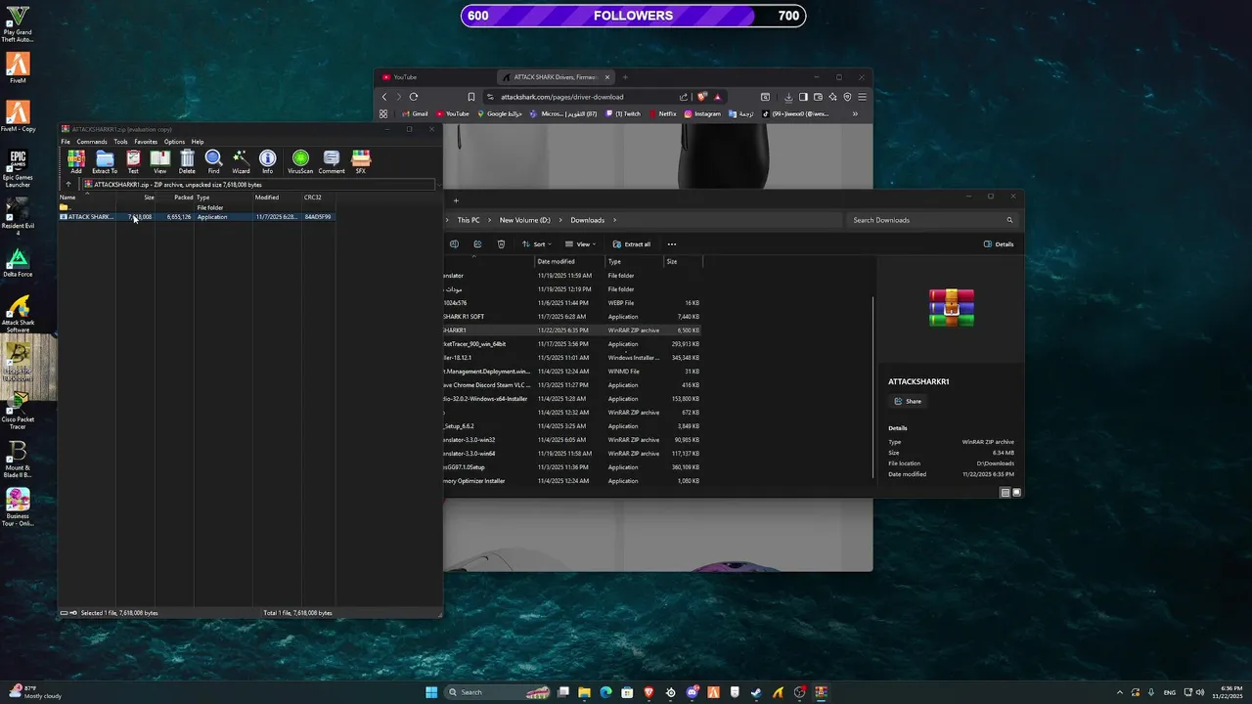Click the Search Downloads field
This screenshot has width=1252, height=704.
(932, 220)
